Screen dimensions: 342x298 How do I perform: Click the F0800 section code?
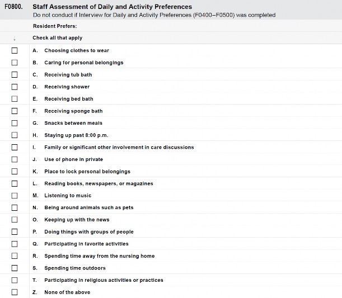click(x=13, y=7)
